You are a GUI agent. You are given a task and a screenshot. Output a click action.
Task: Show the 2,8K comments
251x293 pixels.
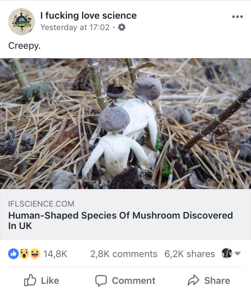click(124, 254)
